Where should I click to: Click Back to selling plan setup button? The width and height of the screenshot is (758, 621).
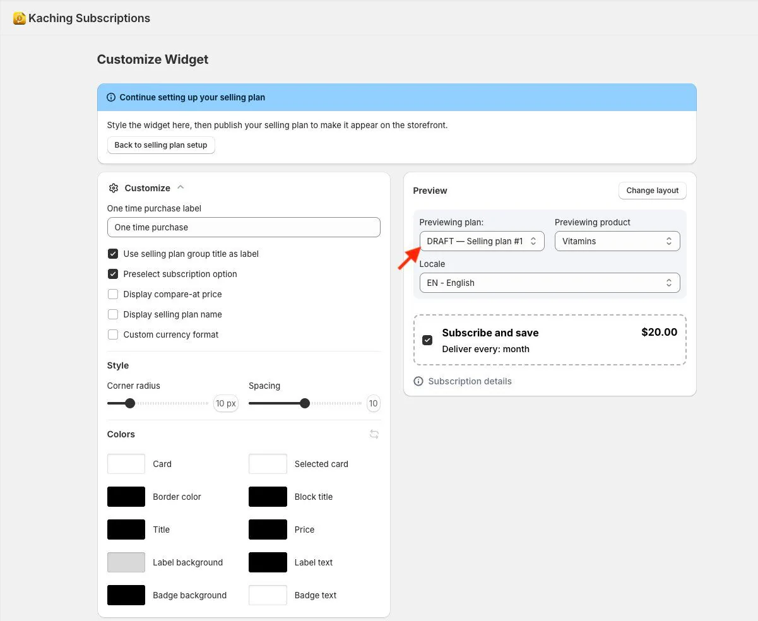pyautogui.click(x=161, y=145)
